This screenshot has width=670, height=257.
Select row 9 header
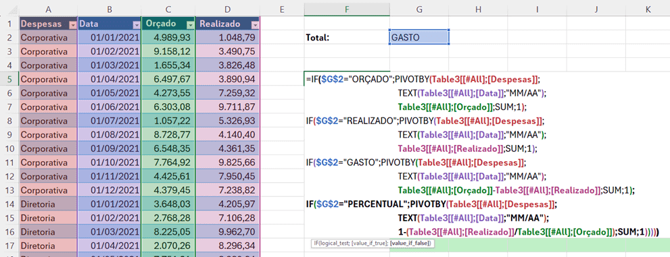tap(9, 135)
